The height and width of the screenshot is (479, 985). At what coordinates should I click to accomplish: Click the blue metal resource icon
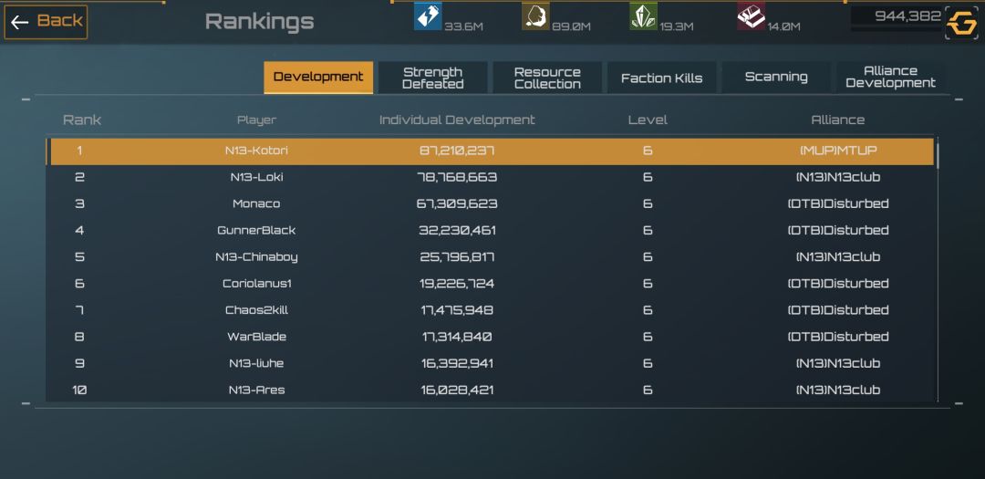428,16
